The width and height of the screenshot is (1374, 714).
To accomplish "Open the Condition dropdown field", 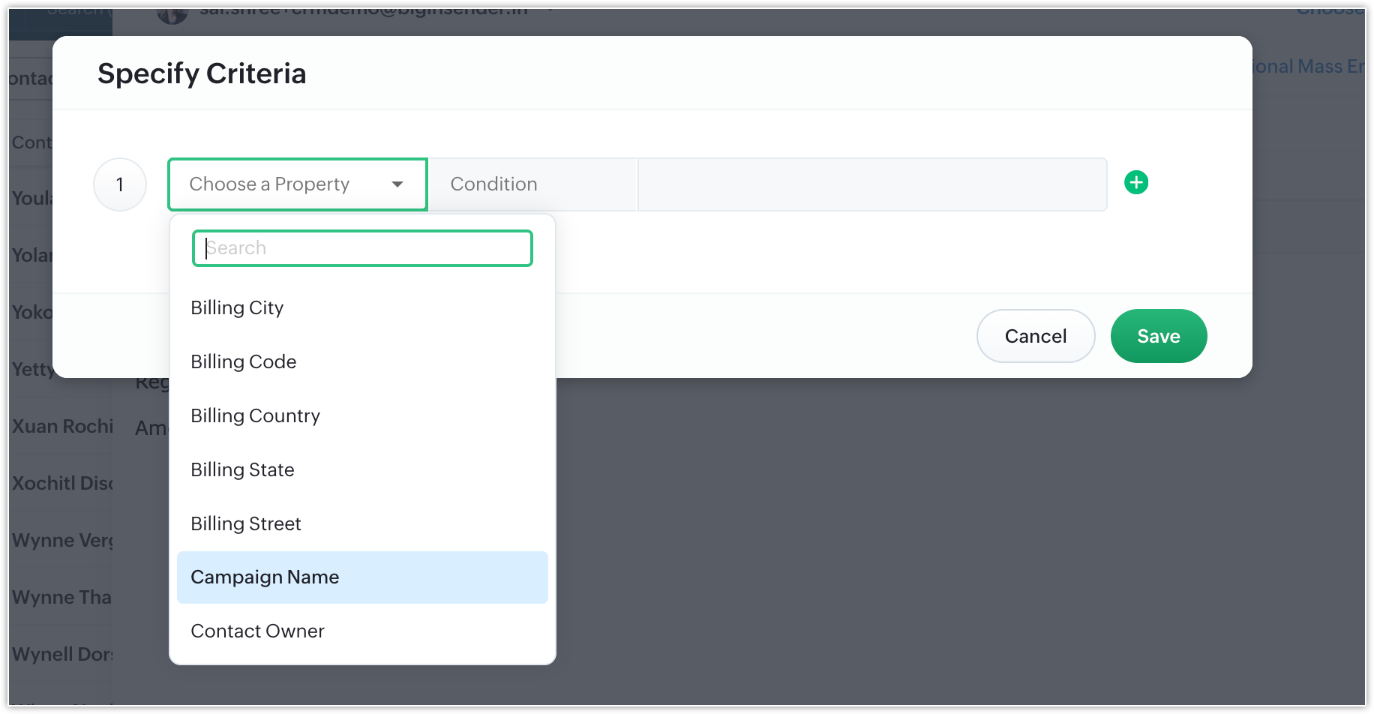I will point(532,184).
